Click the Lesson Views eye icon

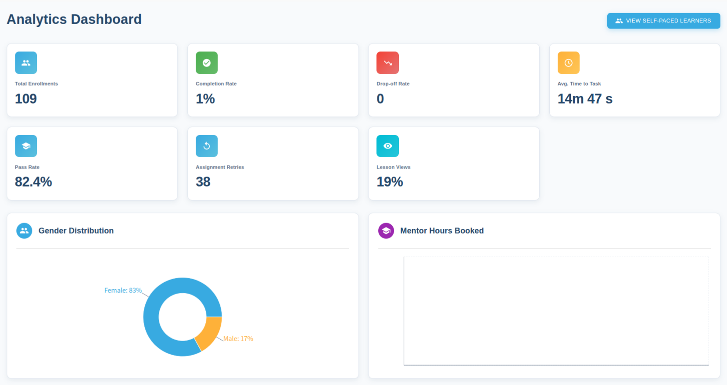coord(387,146)
